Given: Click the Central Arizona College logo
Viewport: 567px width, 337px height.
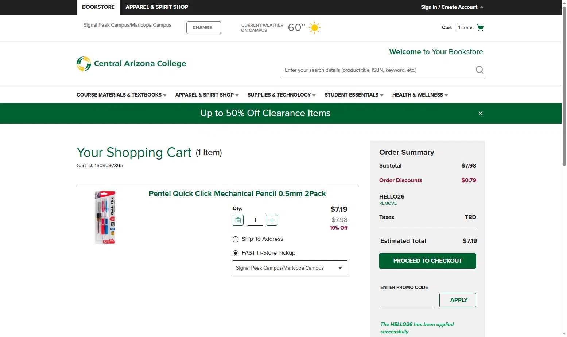Looking at the screenshot, I should [131, 64].
